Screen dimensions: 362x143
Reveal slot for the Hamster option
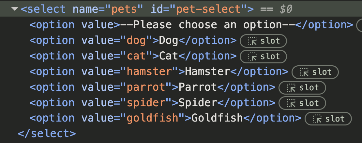pyautogui.click(x=315, y=72)
